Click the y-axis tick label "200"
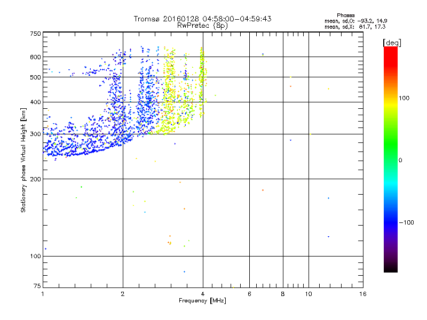This screenshot has width=427, height=320. 35,179
